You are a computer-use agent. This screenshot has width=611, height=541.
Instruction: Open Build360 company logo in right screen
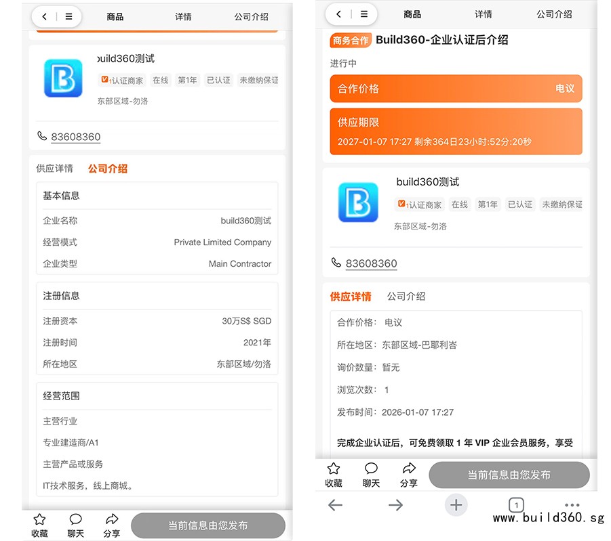[x=357, y=202]
